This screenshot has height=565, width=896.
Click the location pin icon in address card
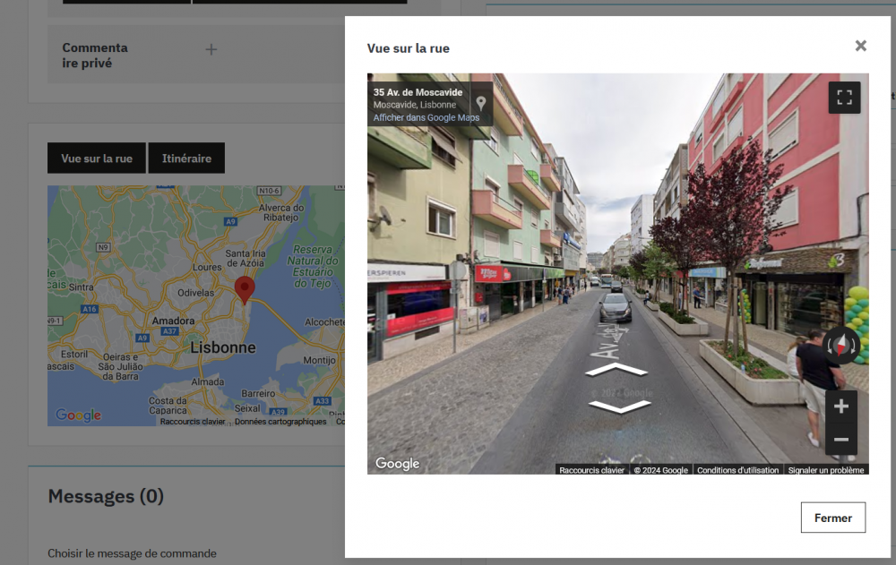[480, 103]
